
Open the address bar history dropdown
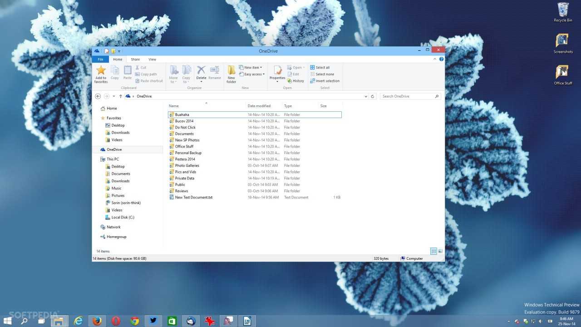coord(366,96)
